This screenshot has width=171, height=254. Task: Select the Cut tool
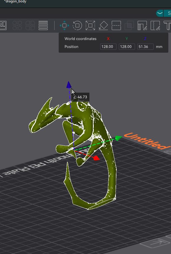coord(116,25)
